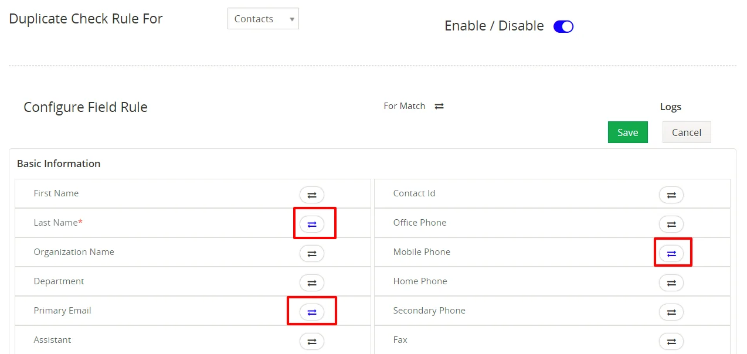Click the match icon for Fax
The width and height of the screenshot is (747, 354).
pos(671,341)
